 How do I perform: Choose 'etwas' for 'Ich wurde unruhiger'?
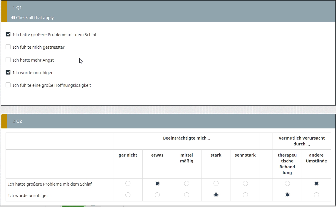pos(157,195)
